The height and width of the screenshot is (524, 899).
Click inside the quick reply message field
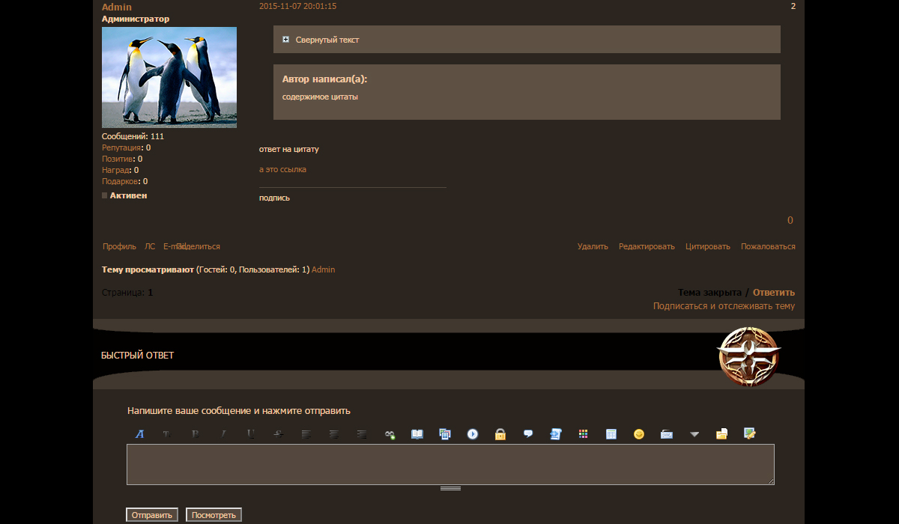(x=449, y=464)
